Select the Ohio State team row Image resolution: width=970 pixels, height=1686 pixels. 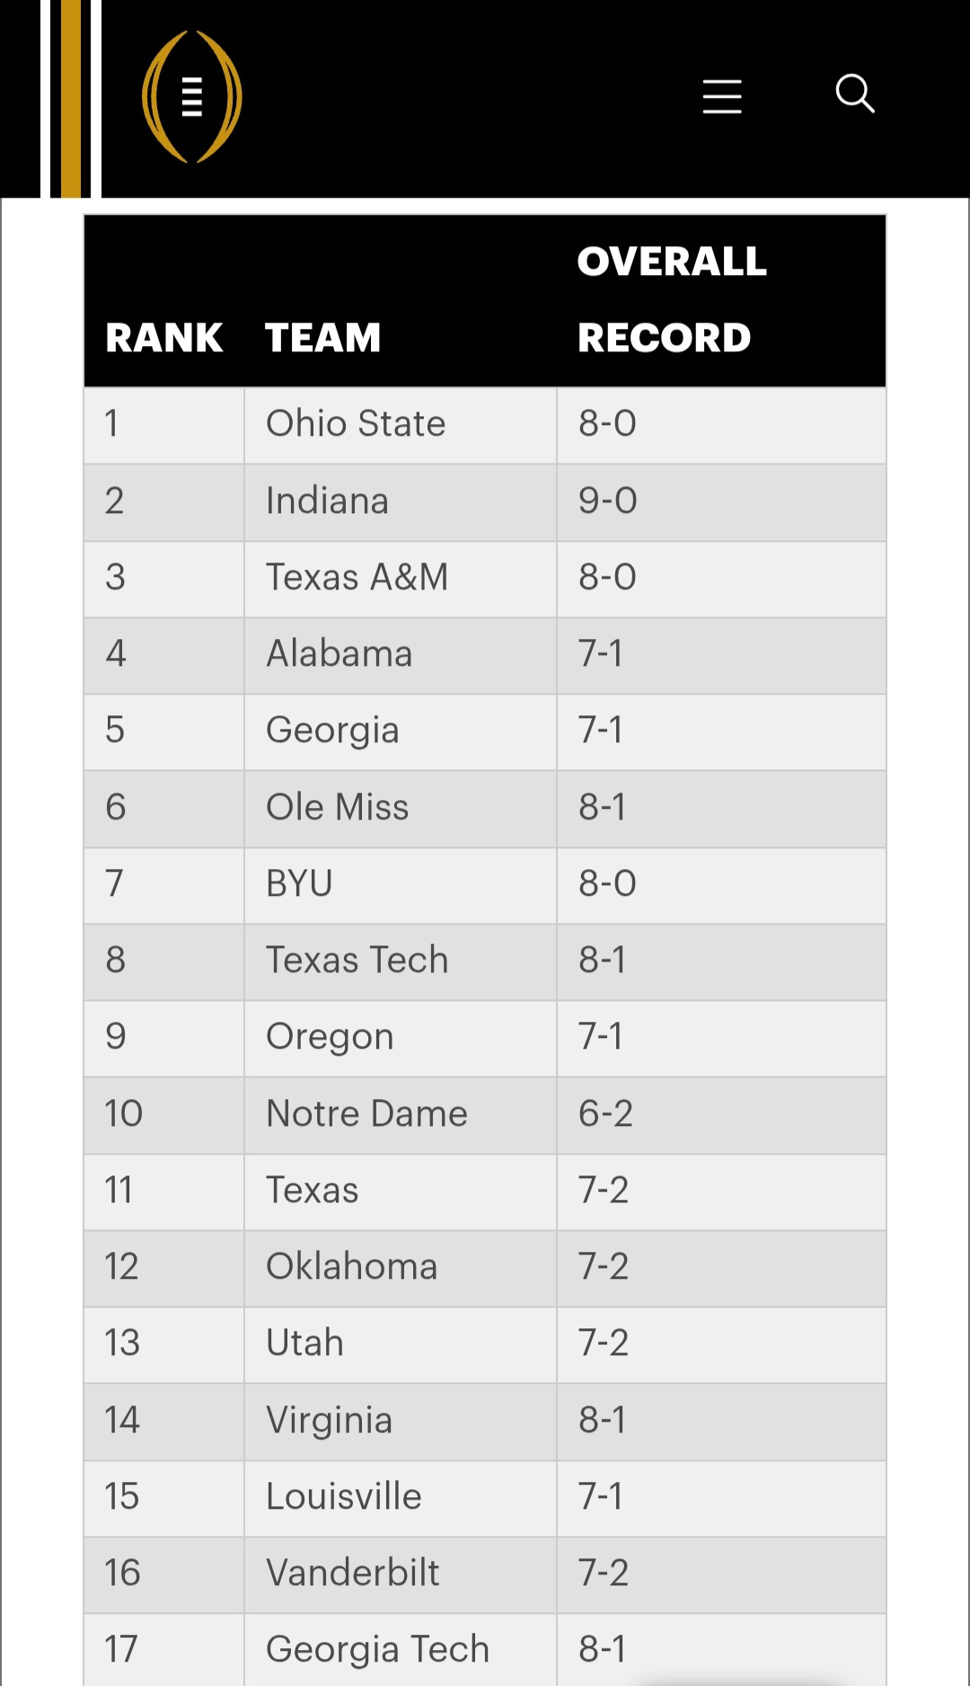pos(356,423)
